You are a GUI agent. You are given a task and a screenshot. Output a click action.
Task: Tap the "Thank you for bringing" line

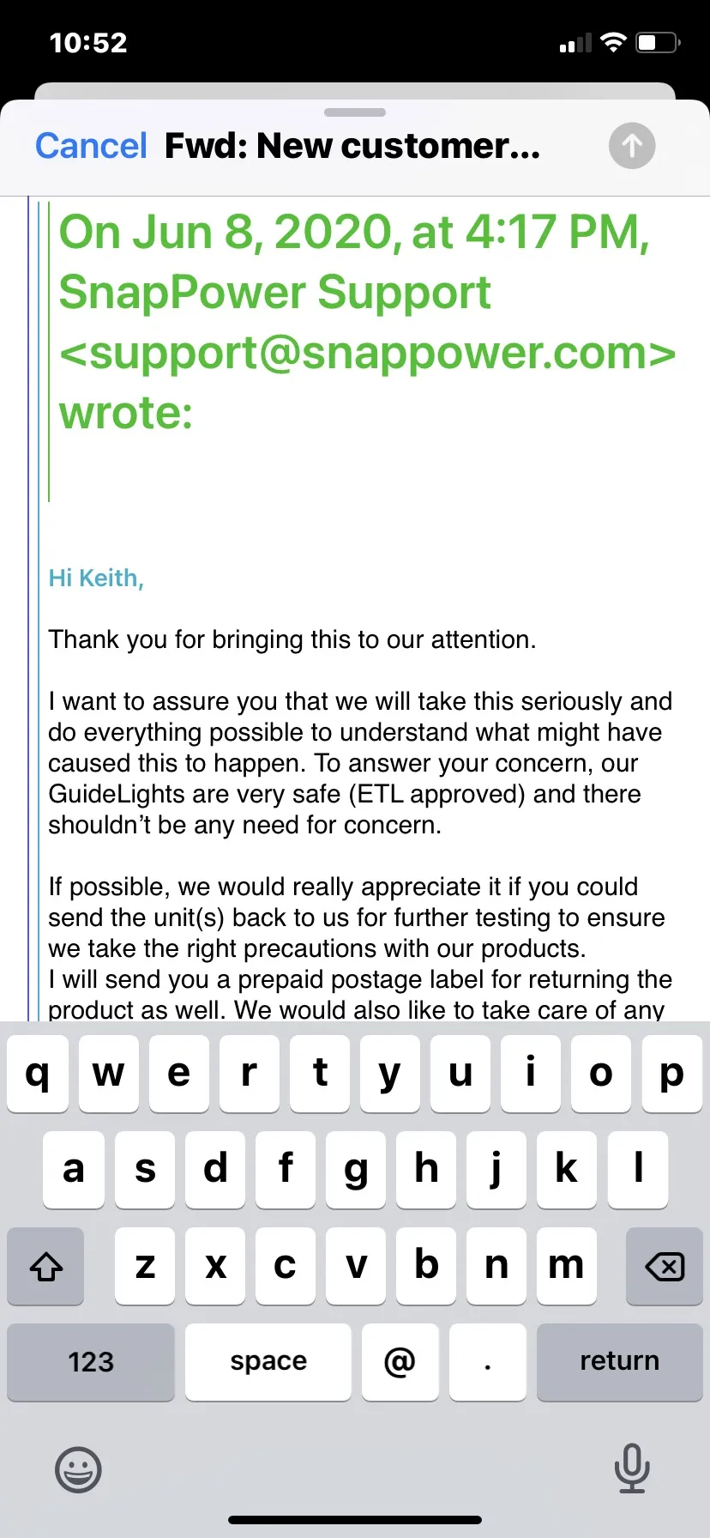pos(292,639)
